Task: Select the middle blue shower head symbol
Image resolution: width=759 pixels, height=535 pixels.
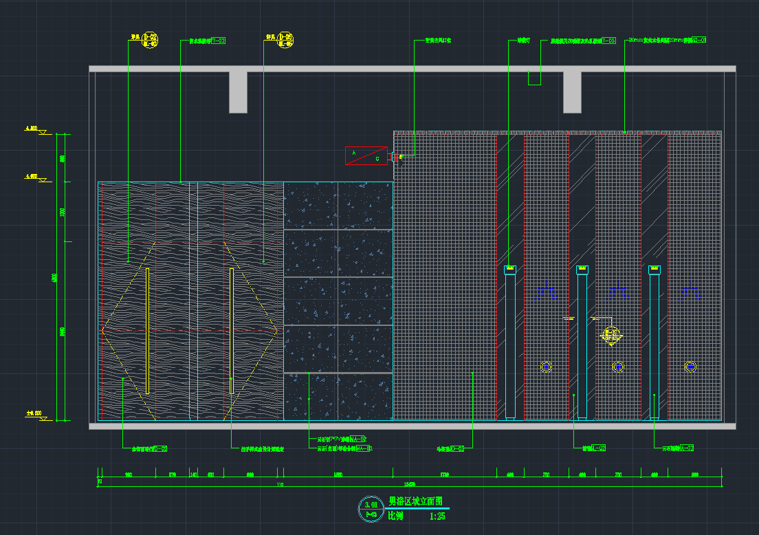Action: [619, 289]
